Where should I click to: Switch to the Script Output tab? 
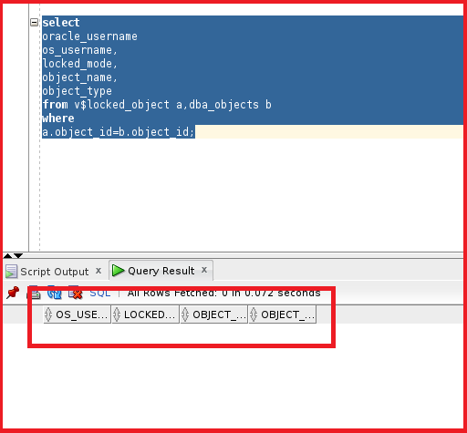point(54,272)
